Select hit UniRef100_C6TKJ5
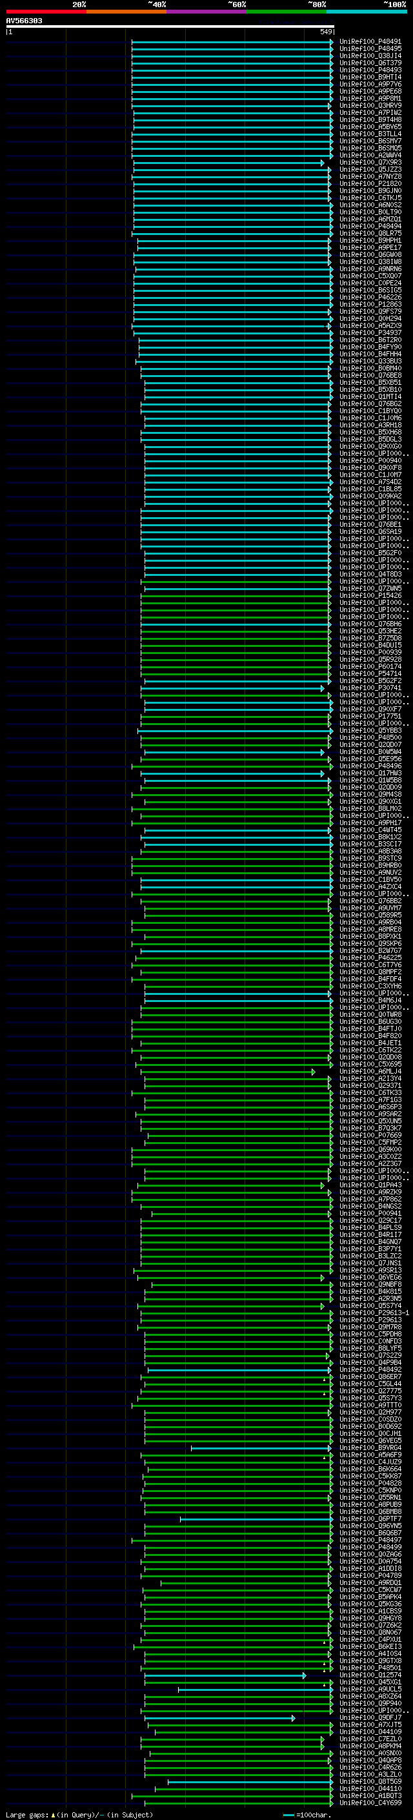The image size is (413, 1820). 370,198
